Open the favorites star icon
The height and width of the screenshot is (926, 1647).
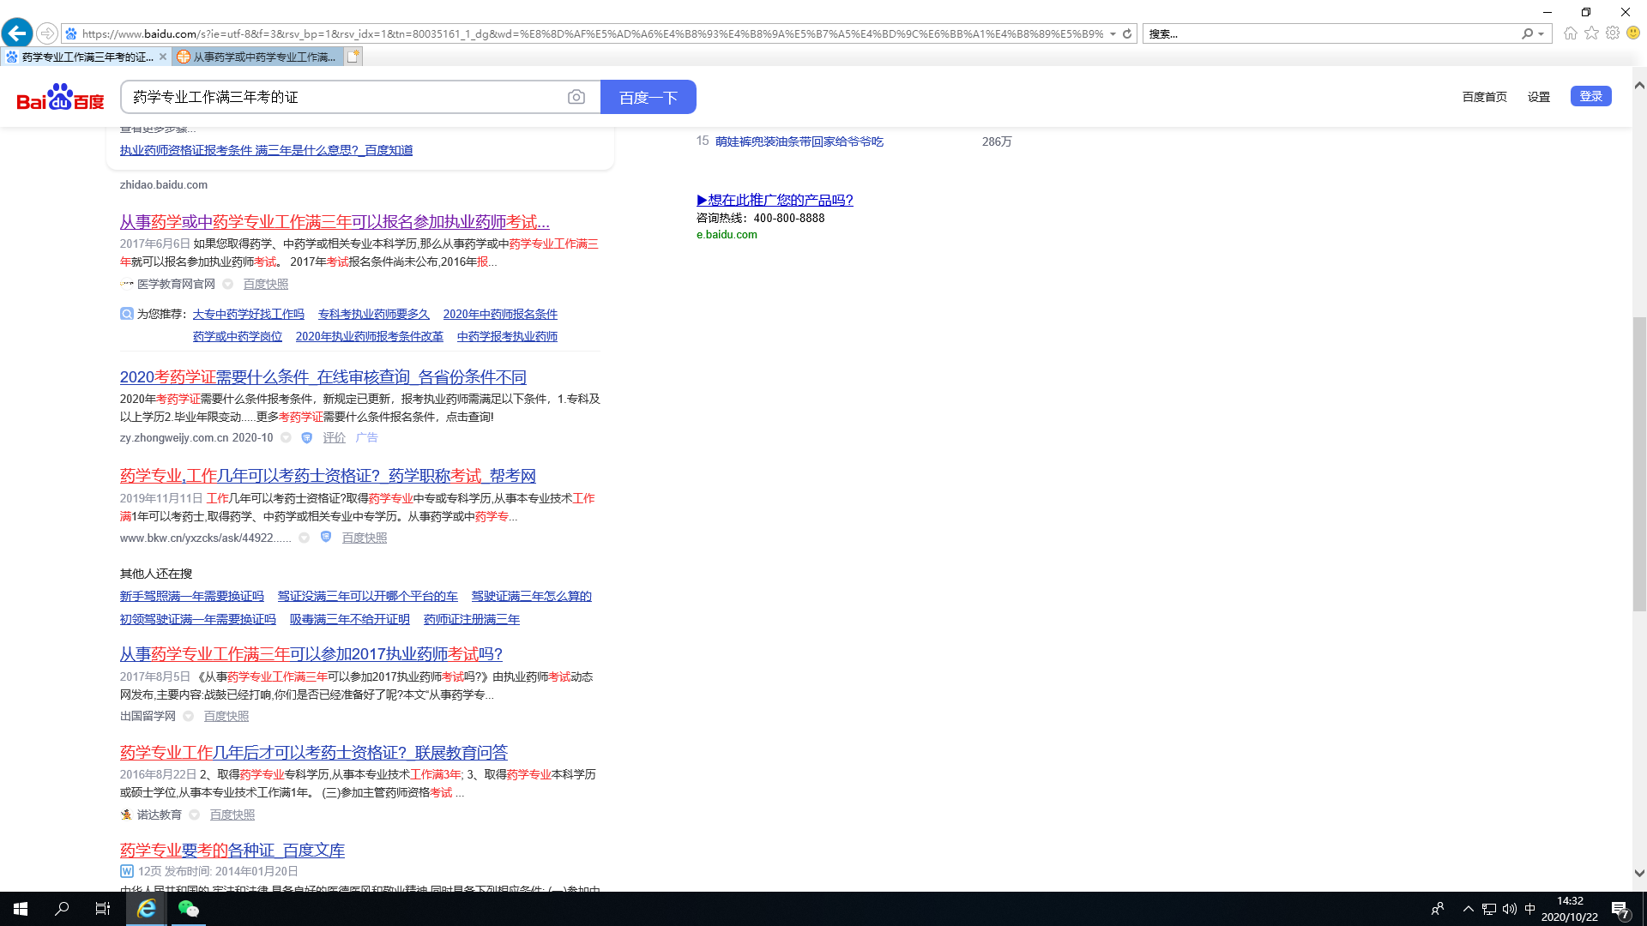tap(1591, 33)
